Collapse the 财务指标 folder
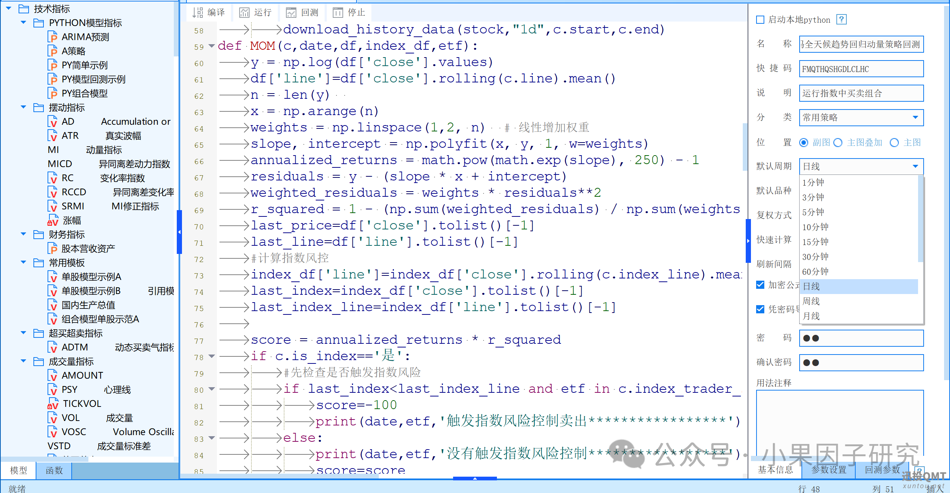This screenshot has height=493, width=950. point(23,234)
